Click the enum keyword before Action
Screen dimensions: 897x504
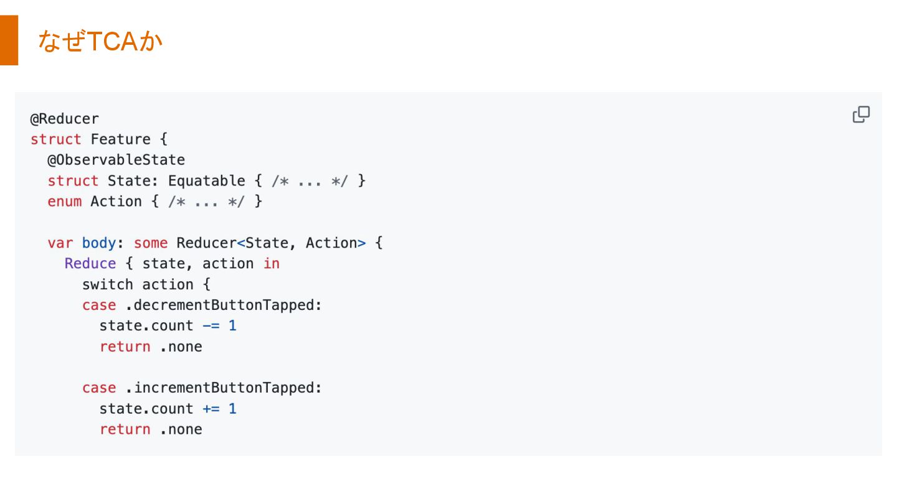[x=65, y=202]
